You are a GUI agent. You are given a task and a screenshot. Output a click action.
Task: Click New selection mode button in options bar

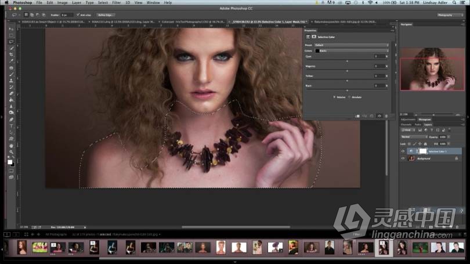pyautogui.click(x=26, y=15)
